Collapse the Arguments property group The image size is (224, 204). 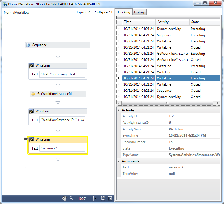pos(118,161)
